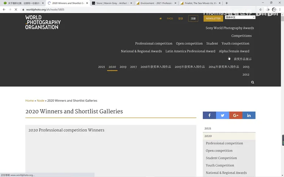Open Student nav item
The height and width of the screenshot is (177, 284).
(212, 44)
